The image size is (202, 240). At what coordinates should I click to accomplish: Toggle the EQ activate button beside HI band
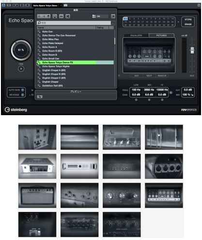pyautogui.click(x=171, y=92)
